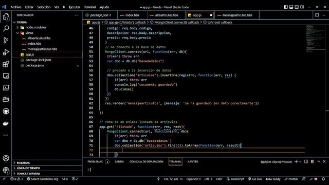Change indentation Espacios: 4

(193, 179)
